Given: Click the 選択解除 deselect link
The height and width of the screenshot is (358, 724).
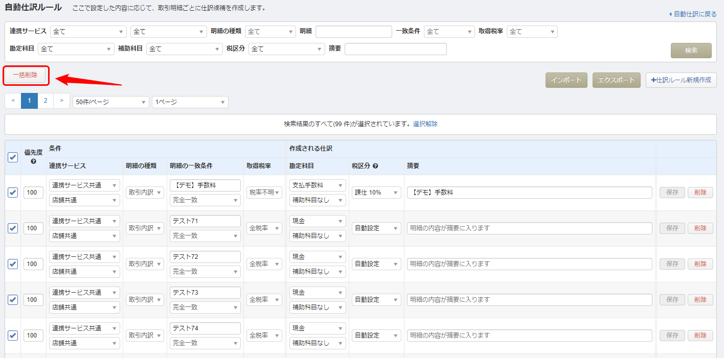Looking at the screenshot, I should [x=425, y=124].
